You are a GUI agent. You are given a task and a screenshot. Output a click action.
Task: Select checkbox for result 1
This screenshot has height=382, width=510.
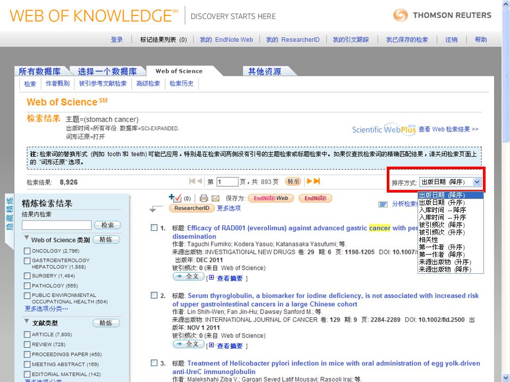coord(154,228)
